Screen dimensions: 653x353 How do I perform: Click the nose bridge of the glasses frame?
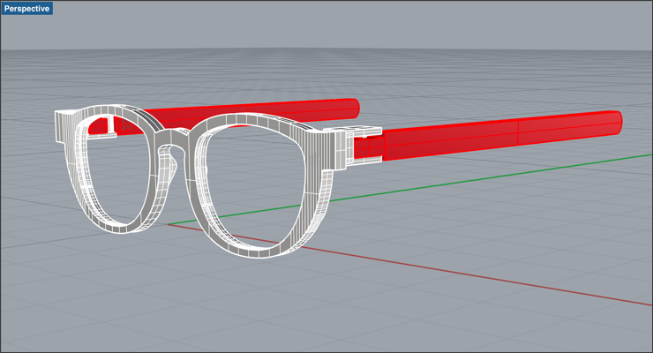174,139
